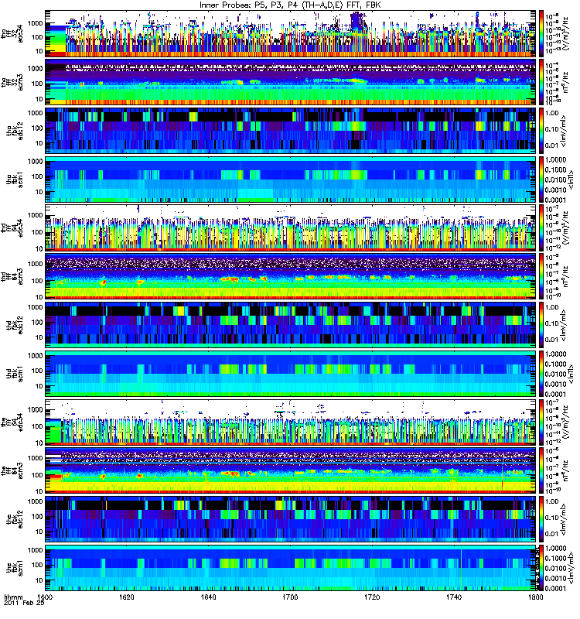Click the color bar of the fbk edc12 panel

pyautogui.click(x=541, y=519)
